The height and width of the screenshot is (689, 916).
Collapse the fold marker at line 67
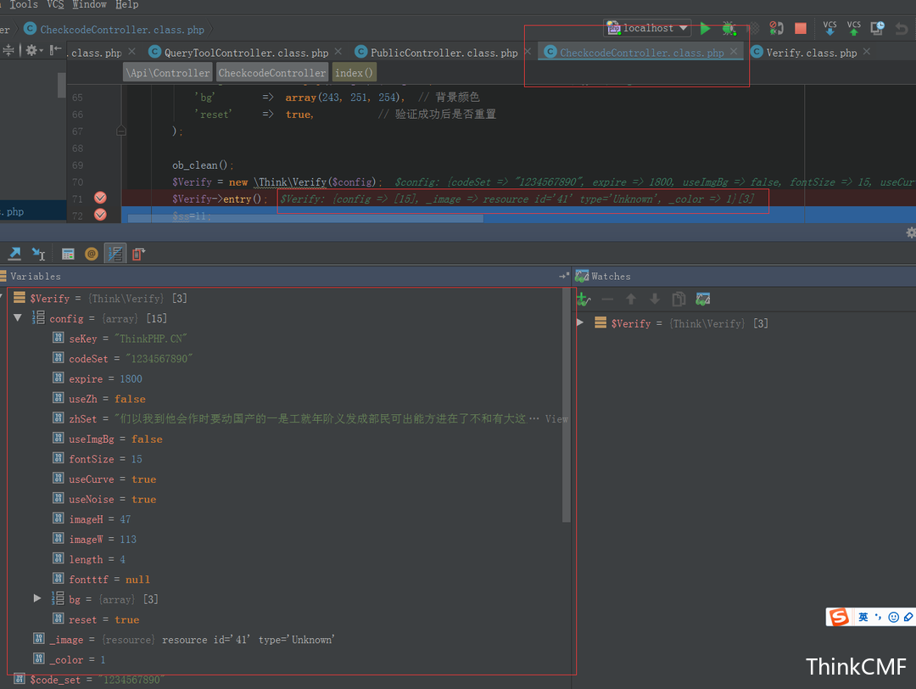(121, 131)
